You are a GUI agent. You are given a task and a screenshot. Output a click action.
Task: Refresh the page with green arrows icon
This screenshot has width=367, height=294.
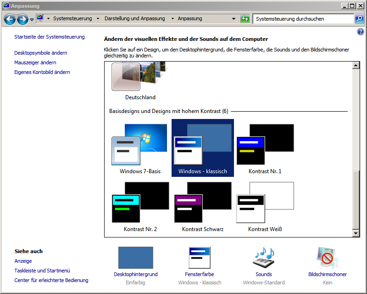coord(245,19)
